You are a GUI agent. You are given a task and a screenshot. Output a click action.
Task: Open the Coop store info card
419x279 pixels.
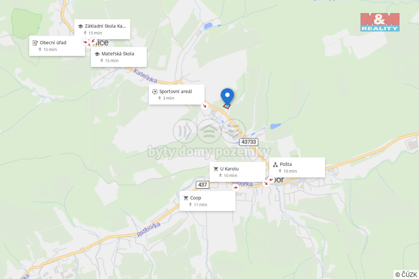pos(207,201)
